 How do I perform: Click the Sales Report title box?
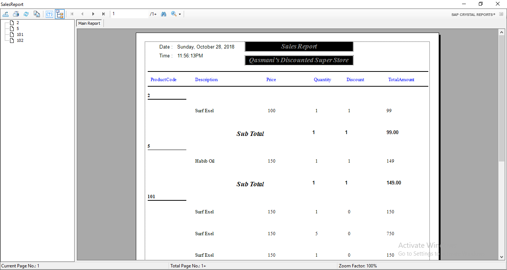[x=299, y=47]
